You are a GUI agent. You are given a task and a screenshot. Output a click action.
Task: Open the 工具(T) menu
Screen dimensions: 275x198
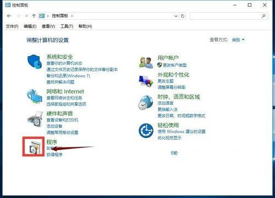click(67, 26)
